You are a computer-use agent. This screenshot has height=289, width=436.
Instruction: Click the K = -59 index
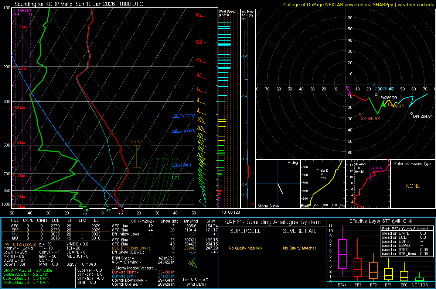coord(45,244)
